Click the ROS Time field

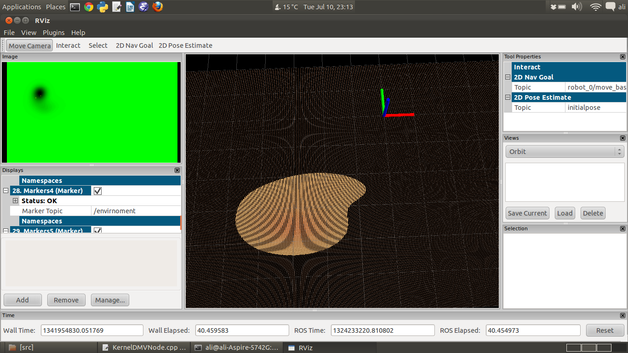383,330
